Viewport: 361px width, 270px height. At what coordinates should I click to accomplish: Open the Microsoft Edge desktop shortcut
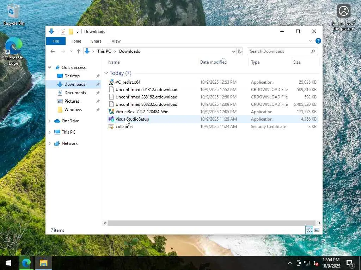point(14,51)
